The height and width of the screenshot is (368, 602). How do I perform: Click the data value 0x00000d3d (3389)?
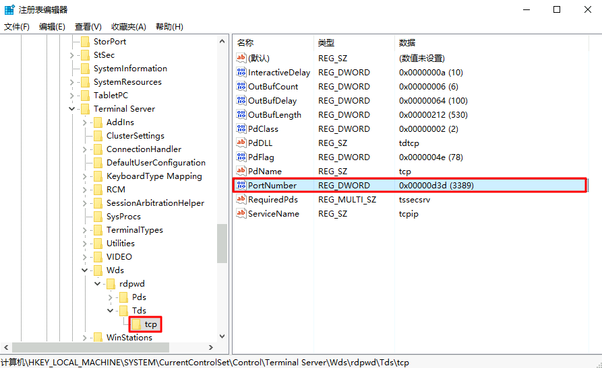point(436,185)
